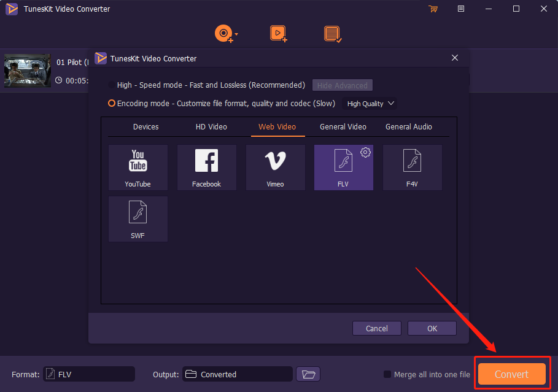
Task: Click the Cancel button
Action: (377, 328)
